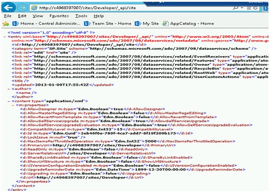Click the empty title element

(x=20, y=81)
